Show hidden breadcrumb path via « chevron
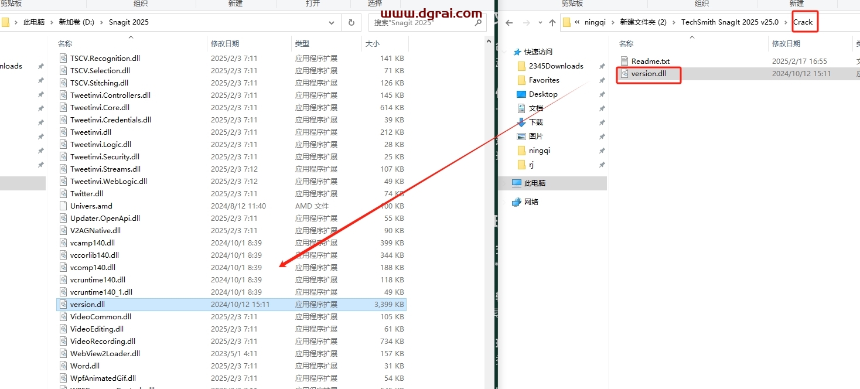The image size is (860, 389). tap(578, 22)
